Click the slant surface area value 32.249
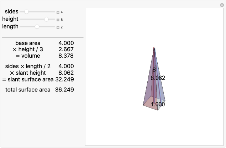This screenshot has width=226, height=148. pyautogui.click(x=64, y=79)
